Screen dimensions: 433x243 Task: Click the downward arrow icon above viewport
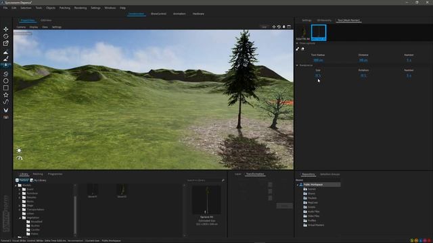[284, 27]
